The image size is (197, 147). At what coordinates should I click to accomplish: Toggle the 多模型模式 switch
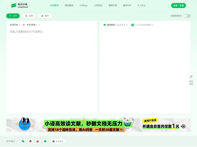(x=187, y=16)
